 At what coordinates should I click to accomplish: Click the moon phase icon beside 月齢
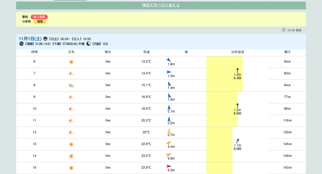click(x=89, y=44)
